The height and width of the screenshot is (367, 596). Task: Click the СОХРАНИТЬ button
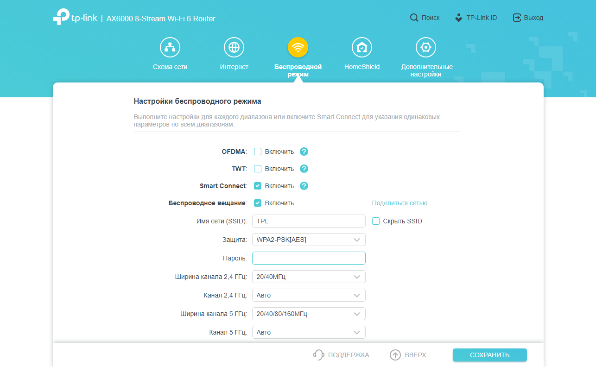pos(490,355)
